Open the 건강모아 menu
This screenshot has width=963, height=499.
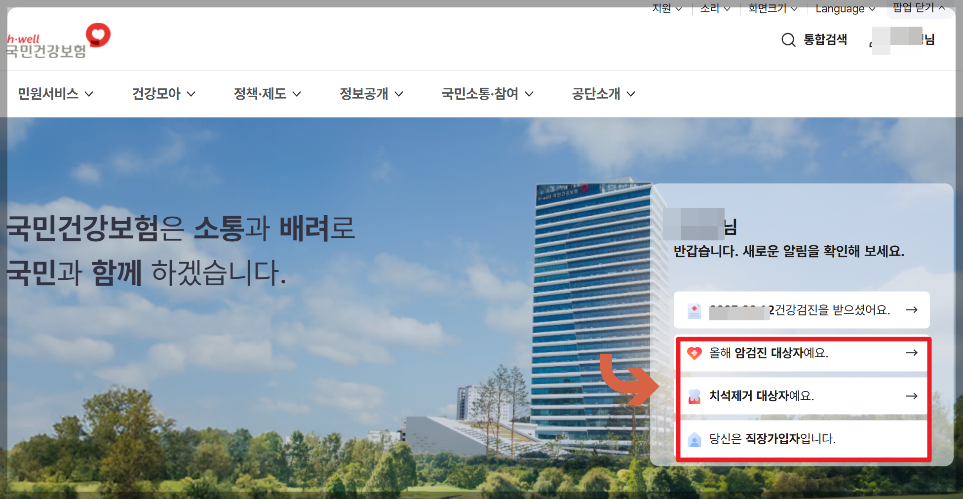[x=163, y=94]
